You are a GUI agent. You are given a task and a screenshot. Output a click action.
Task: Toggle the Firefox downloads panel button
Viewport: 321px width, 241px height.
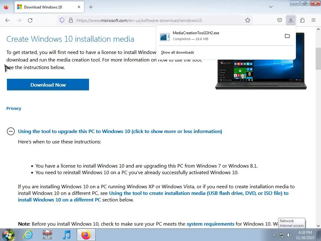point(291,20)
